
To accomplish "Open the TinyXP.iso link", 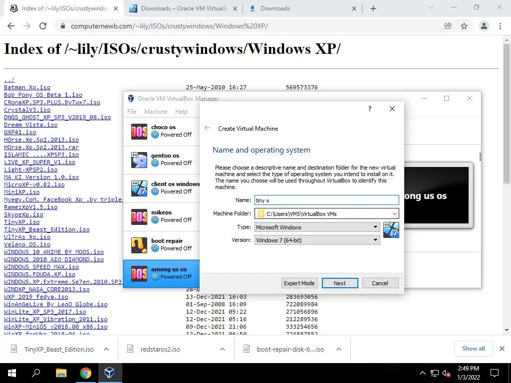I will [22, 222].
